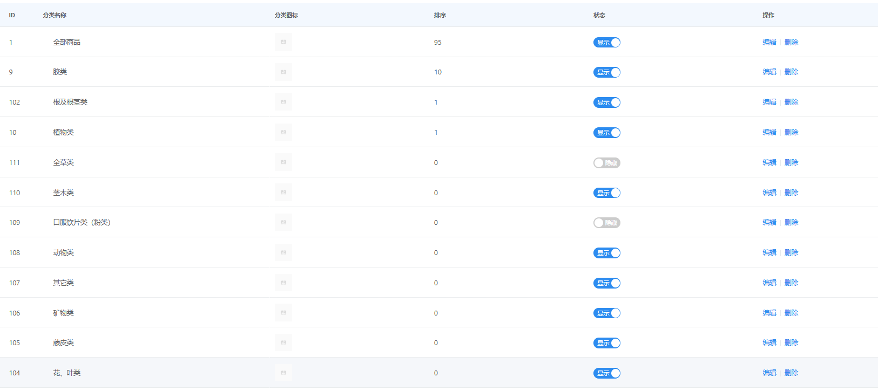Image resolution: width=878 pixels, height=391 pixels.
Task: Hide 花、叶类 using its status switch
Action: (x=607, y=373)
